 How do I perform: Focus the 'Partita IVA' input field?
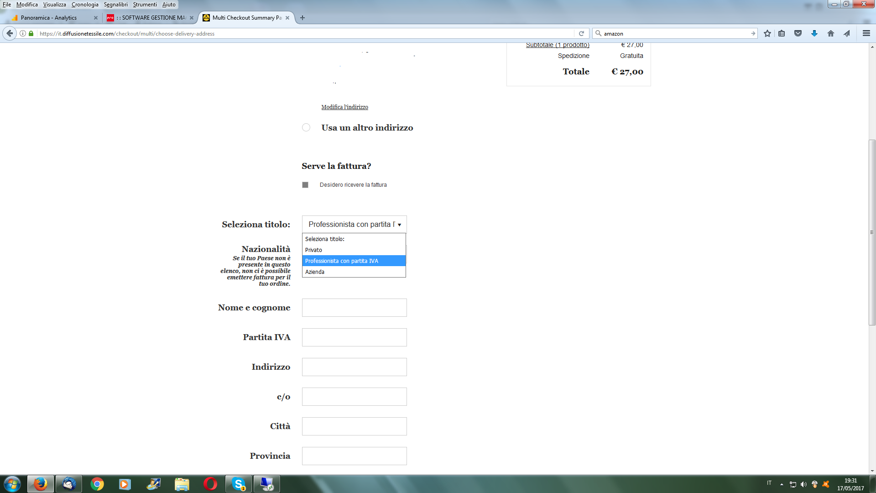354,337
